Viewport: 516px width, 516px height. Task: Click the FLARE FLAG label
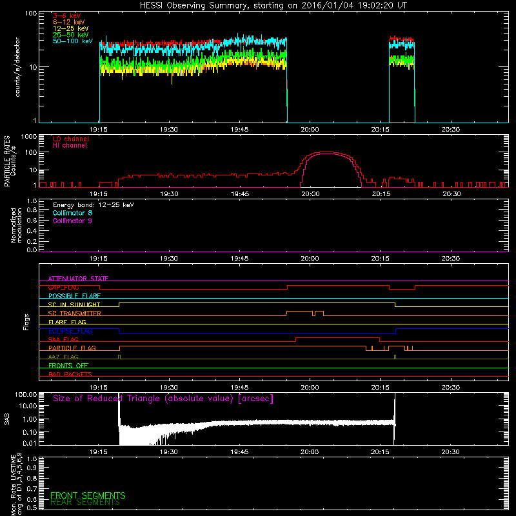(67, 322)
